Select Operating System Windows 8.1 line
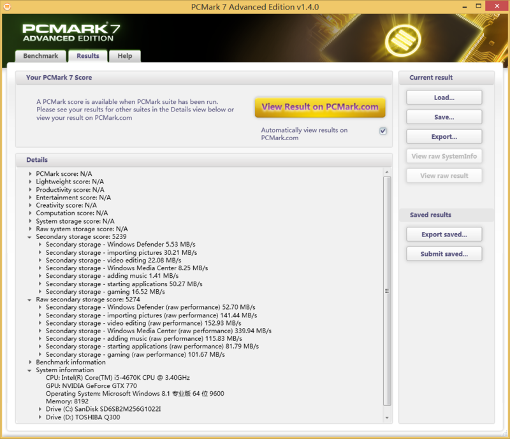 pyautogui.click(x=135, y=394)
